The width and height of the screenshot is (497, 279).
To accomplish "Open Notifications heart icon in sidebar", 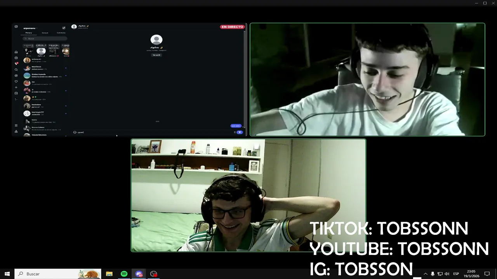I will (16, 81).
